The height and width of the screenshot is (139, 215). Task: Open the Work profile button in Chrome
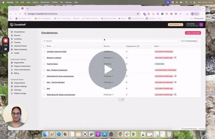click(195, 14)
